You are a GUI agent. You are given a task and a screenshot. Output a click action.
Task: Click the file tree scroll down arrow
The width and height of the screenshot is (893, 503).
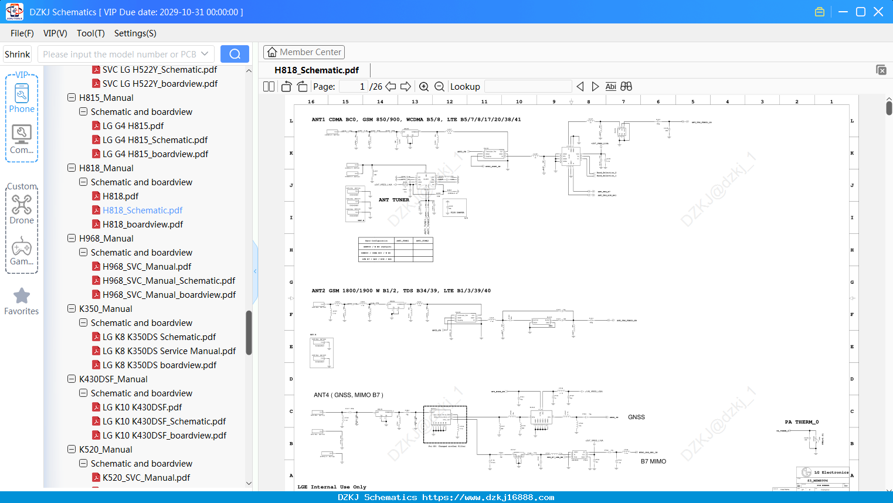[x=249, y=484]
